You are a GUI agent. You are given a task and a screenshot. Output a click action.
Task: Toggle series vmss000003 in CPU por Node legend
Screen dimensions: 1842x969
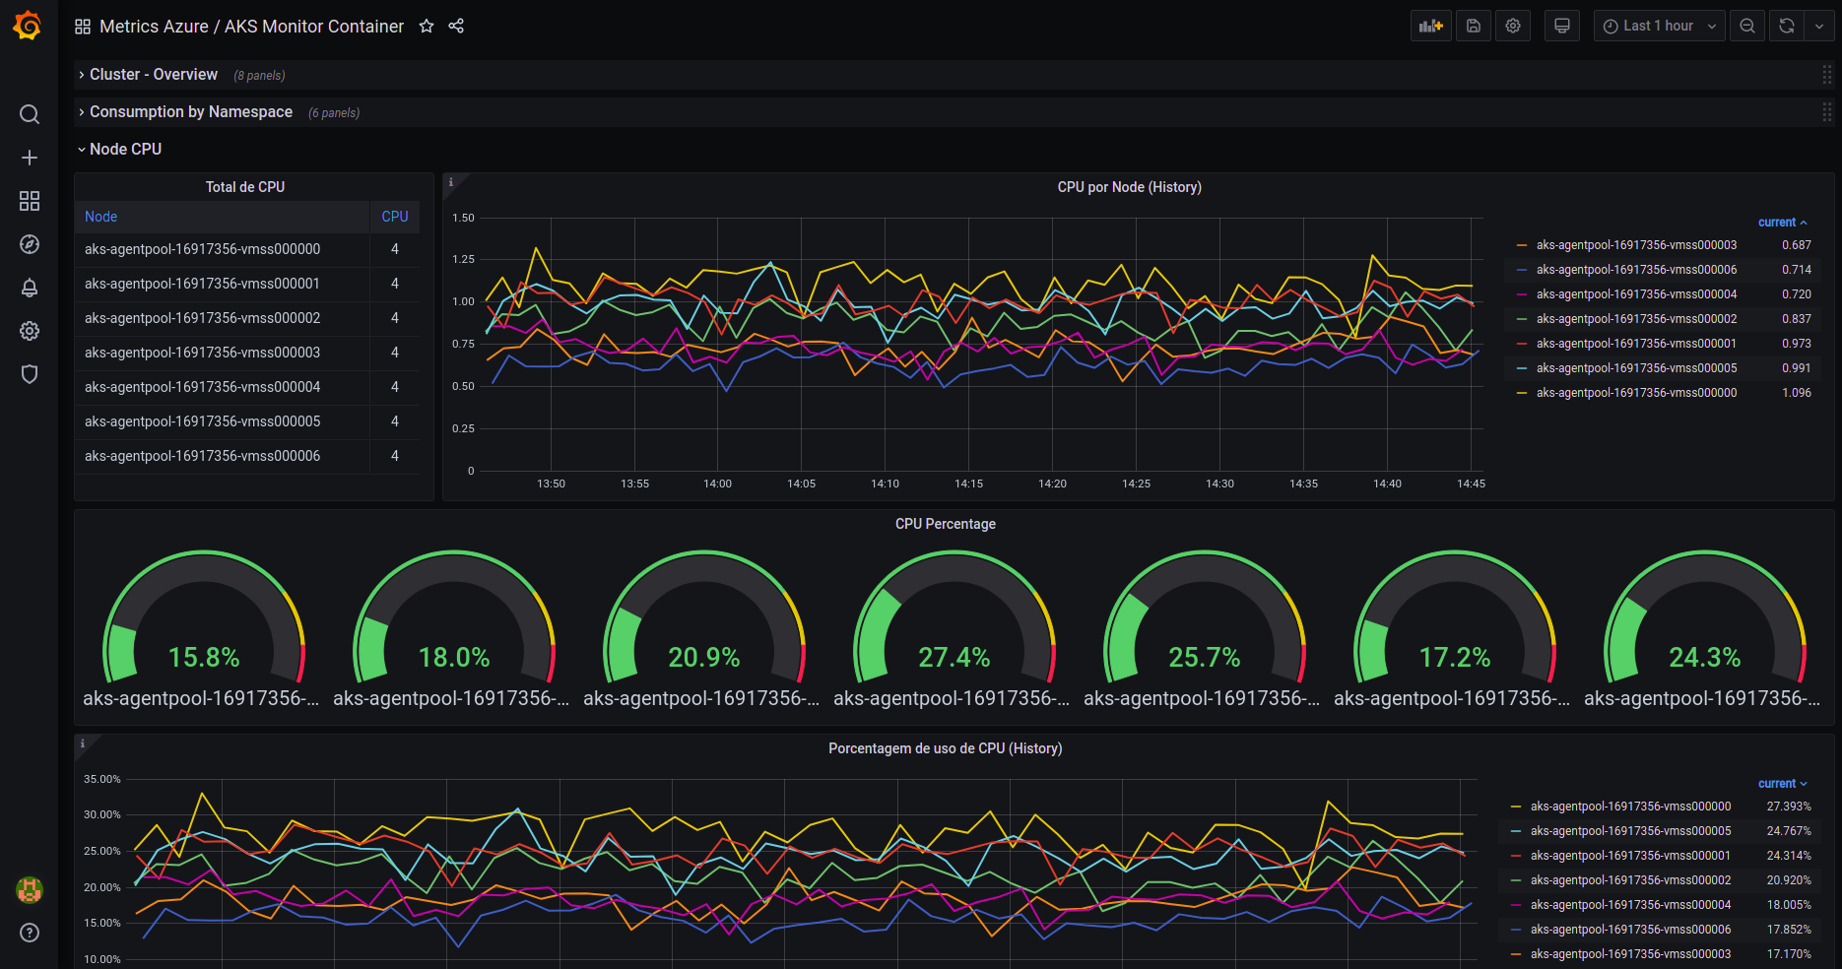[x=1636, y=245]
